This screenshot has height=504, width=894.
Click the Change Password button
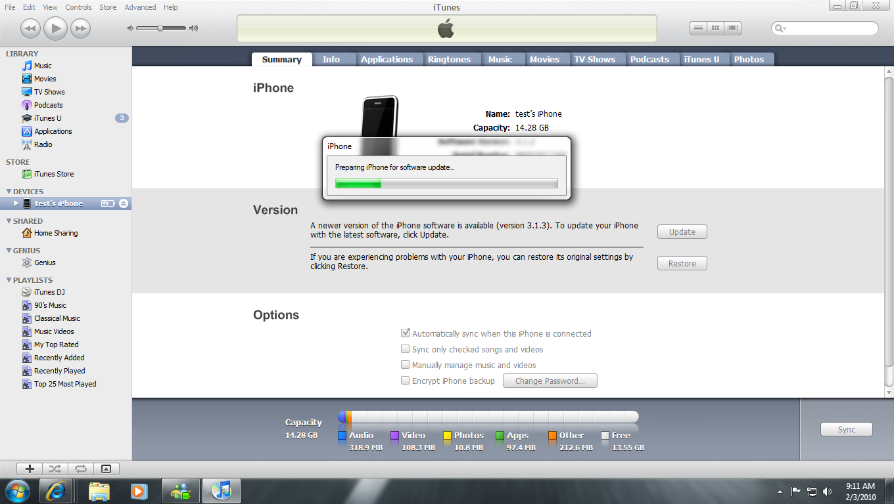[550, 381]
